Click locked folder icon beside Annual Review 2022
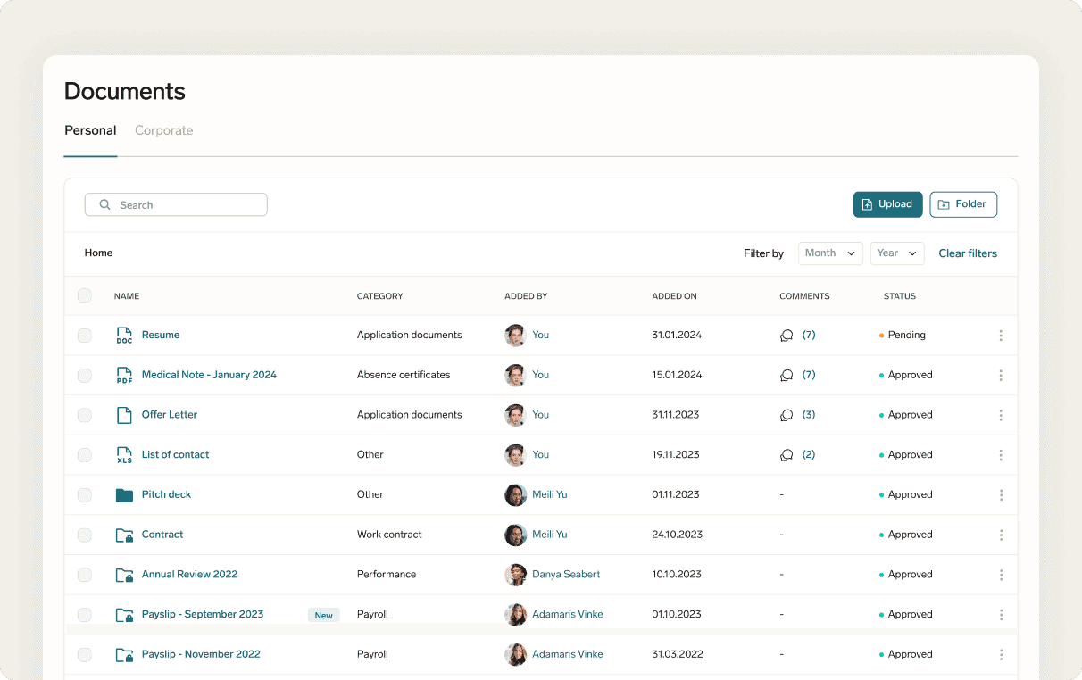The height and width of the screenshot is (680, 1082). [124, 575]
